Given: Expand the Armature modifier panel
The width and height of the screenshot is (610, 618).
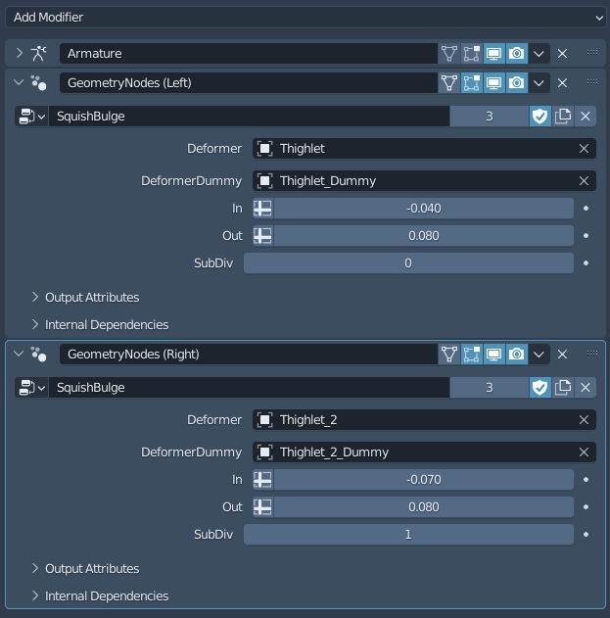Looking at the screenshot, I should pyautogui.click(x=19, y=53).
